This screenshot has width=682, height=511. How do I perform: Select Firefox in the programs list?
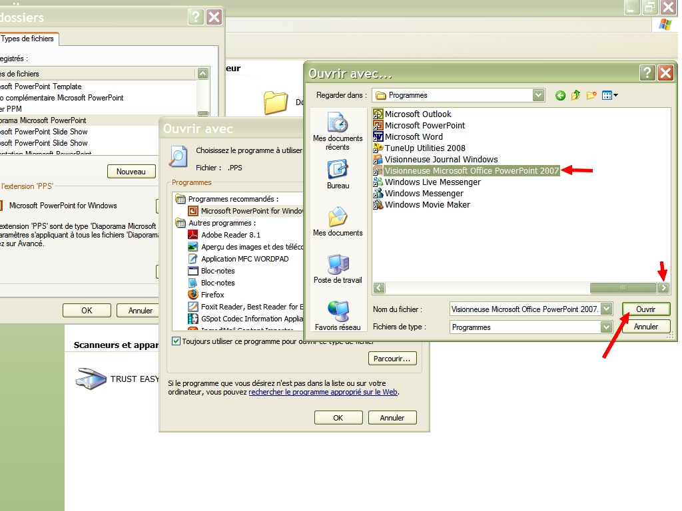click(212, 294)
